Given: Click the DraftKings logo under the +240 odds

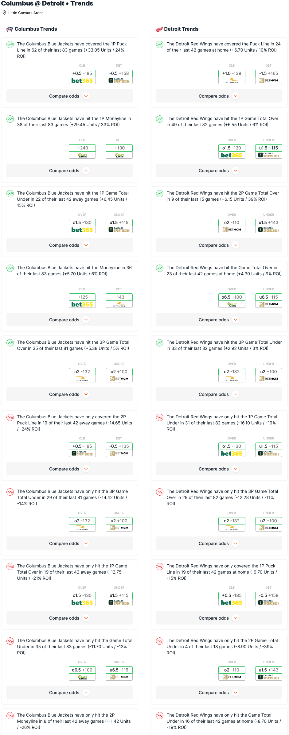Looking at the screenshot, I should pyautogui.click(x=82, y=155).
